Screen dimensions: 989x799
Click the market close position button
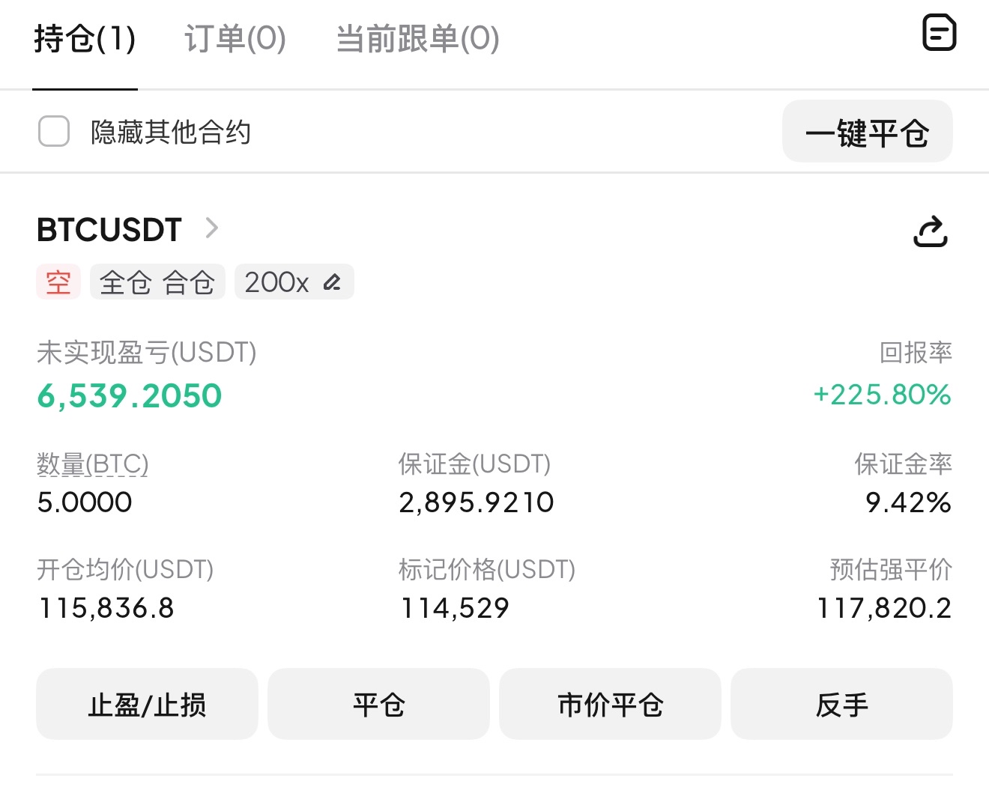click(610, 704)
